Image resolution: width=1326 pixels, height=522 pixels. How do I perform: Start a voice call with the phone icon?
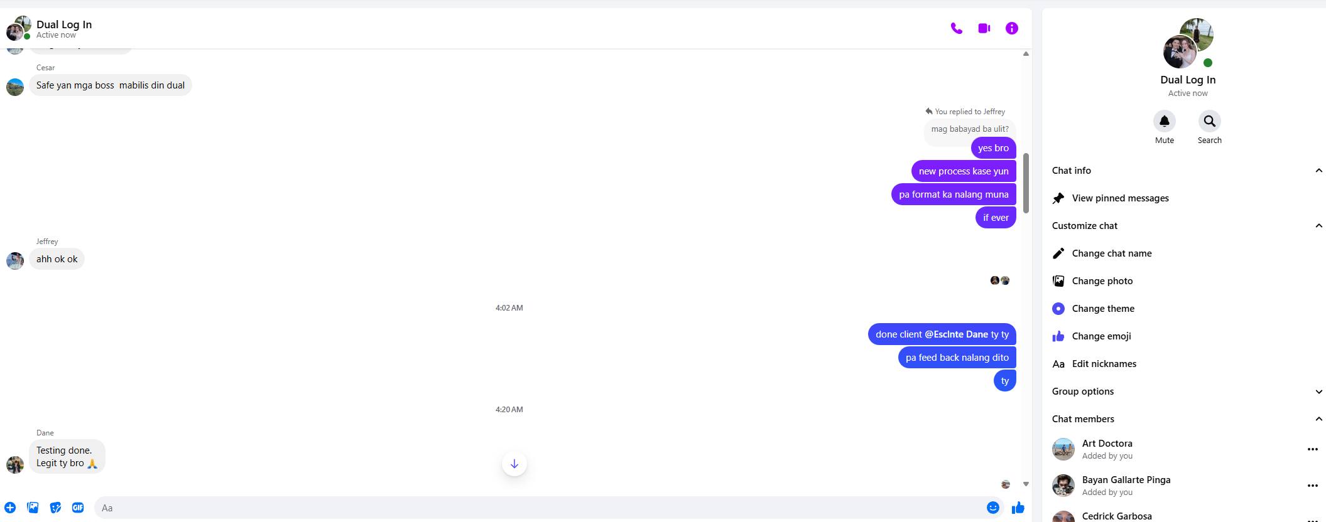coord(956,28)
